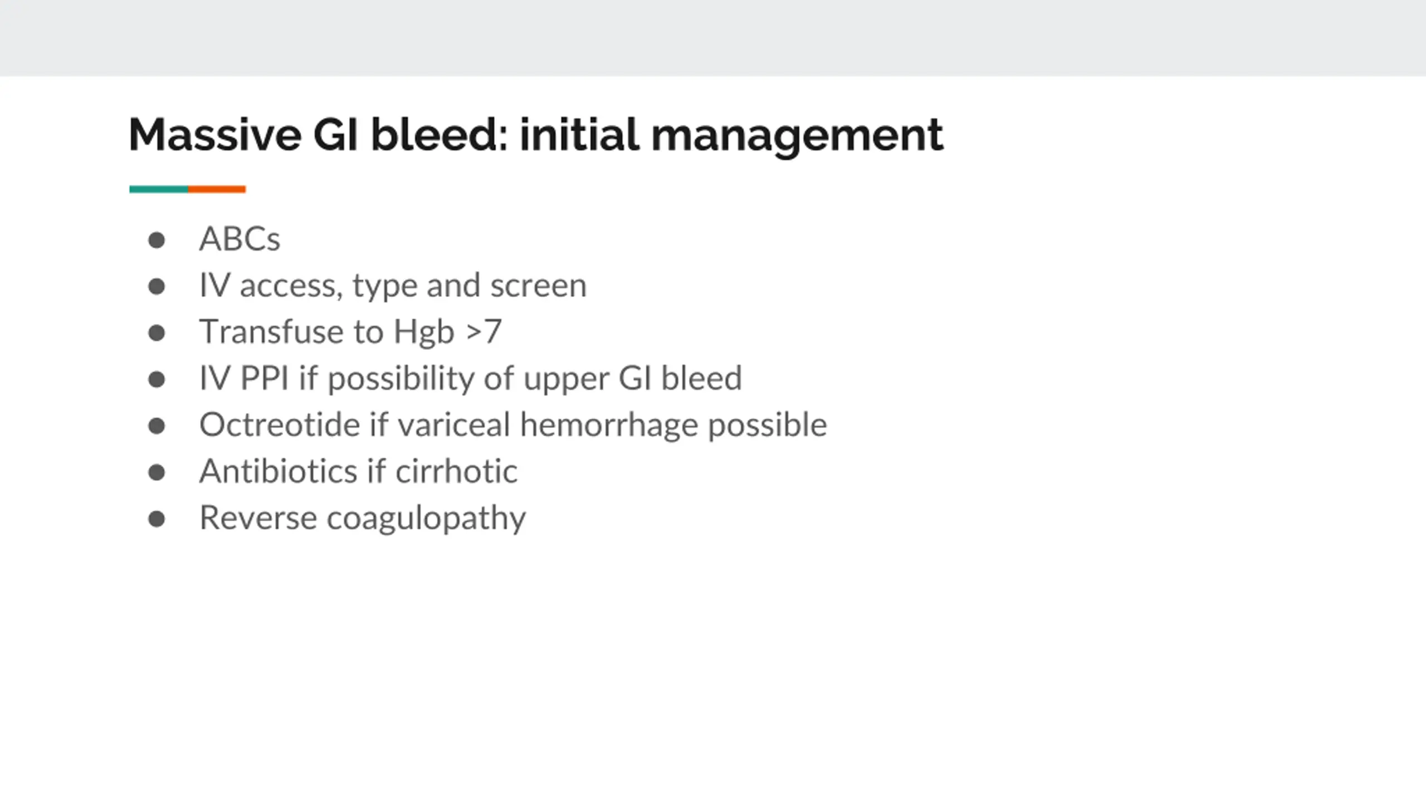Click the slide title Massive GI bleed
This screenshot has width=1426, height=802.
pyautogui.click(x=536, y=135)
